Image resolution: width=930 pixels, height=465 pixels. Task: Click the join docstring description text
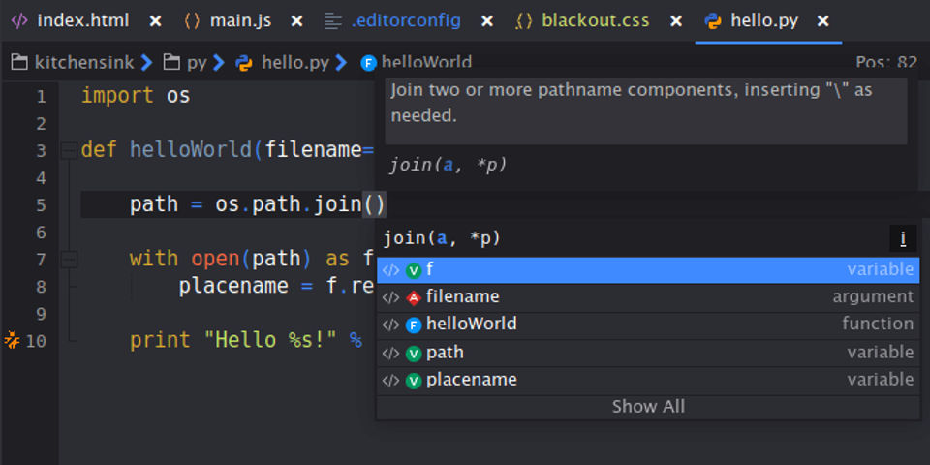(632, 103)
